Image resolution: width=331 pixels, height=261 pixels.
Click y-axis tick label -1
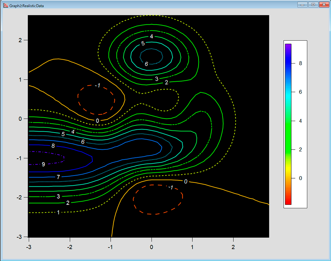click(19, 158)
